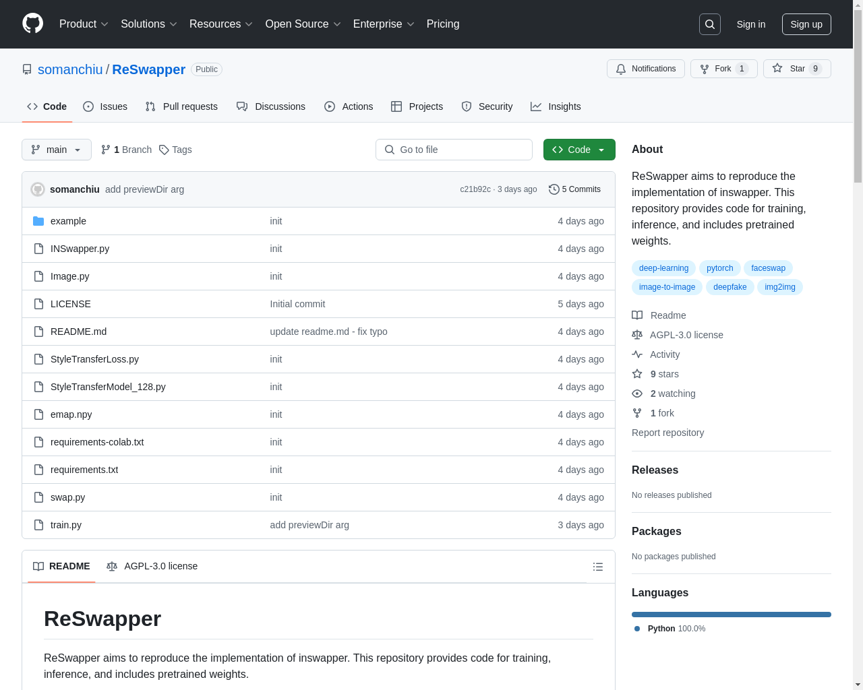
Task: Open the somanchiu owner link
Action: tap(70, 69)
